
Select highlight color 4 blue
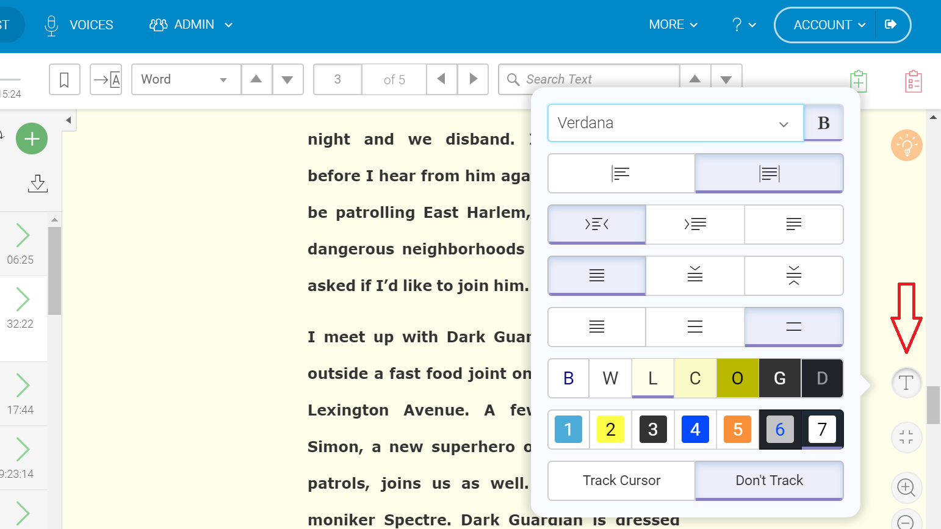[x=695, y=430]
